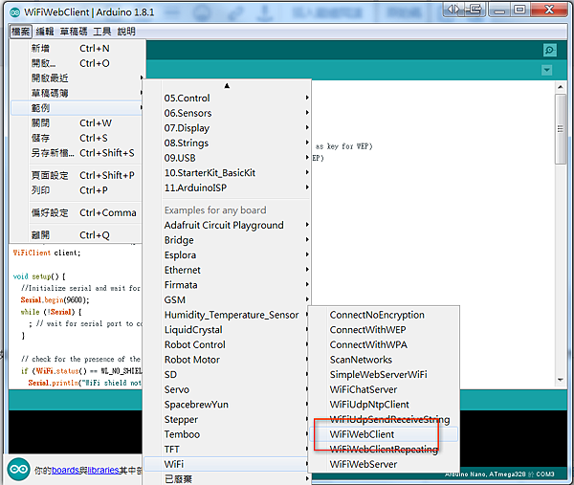This screenshot has height=485, width=574.
Task: Expand the GSM examples submenu
Action: (227, 299)
